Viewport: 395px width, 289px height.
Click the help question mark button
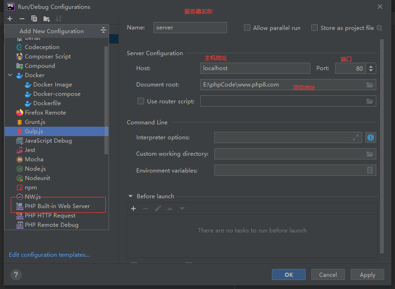16,275
